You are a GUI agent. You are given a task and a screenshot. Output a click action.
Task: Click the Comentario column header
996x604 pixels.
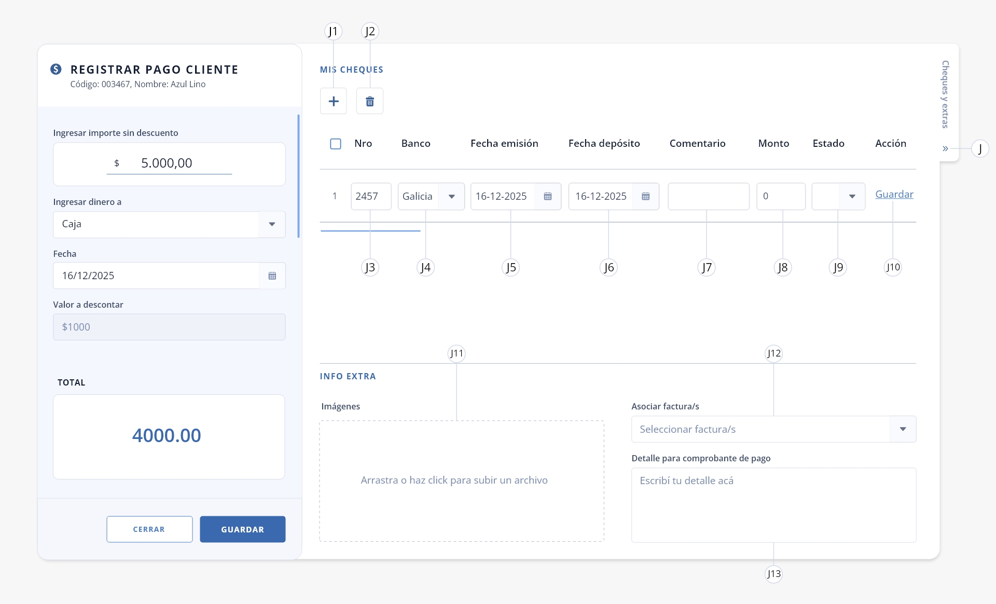click(x=697, y=143)
